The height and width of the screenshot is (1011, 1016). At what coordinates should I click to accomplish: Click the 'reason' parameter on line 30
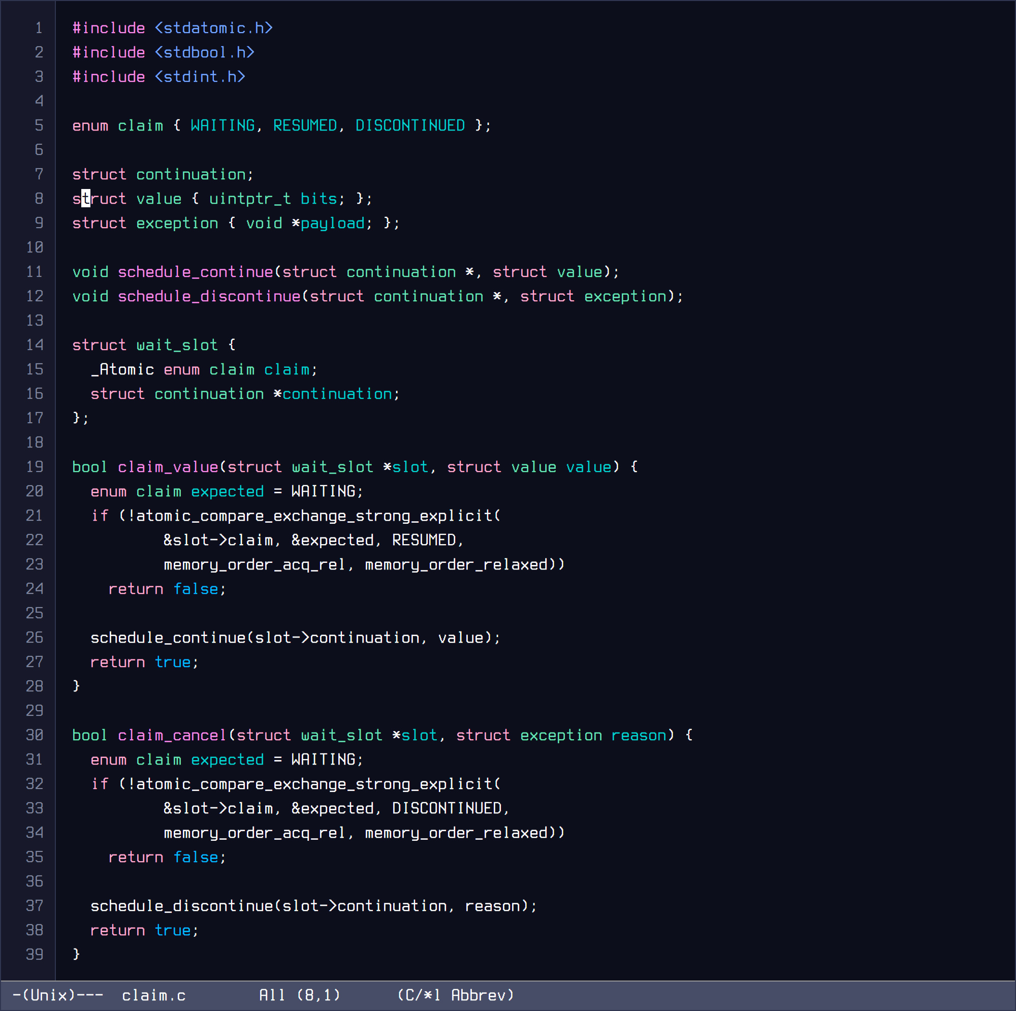[x=639, y=735]
